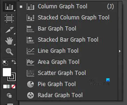Set None (red slash) button
The image size is (127, 105).
pos(13,86)
